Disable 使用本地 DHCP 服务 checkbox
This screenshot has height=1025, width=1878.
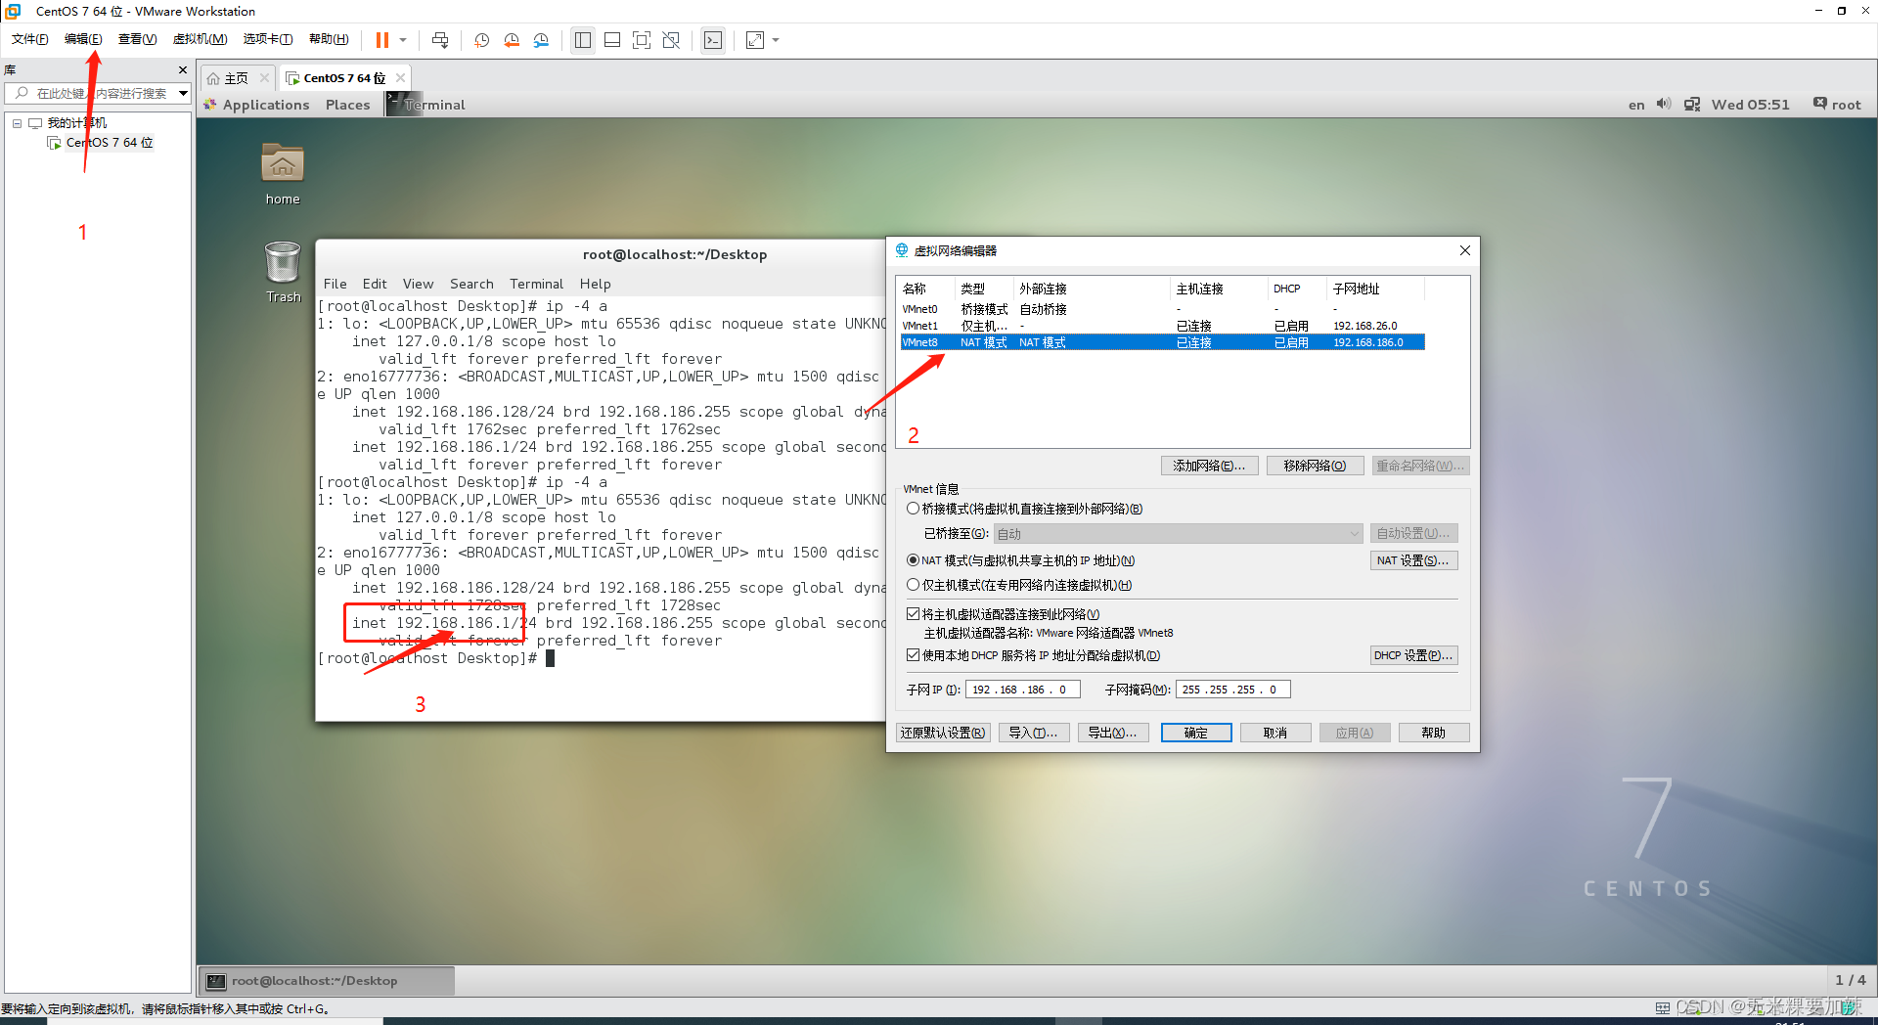point(913,655)
